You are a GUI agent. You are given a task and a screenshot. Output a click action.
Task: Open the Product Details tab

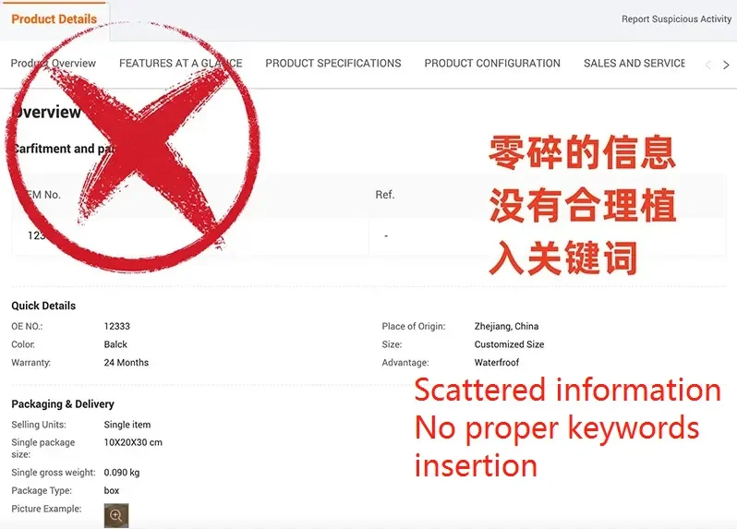tap(54, 19)
